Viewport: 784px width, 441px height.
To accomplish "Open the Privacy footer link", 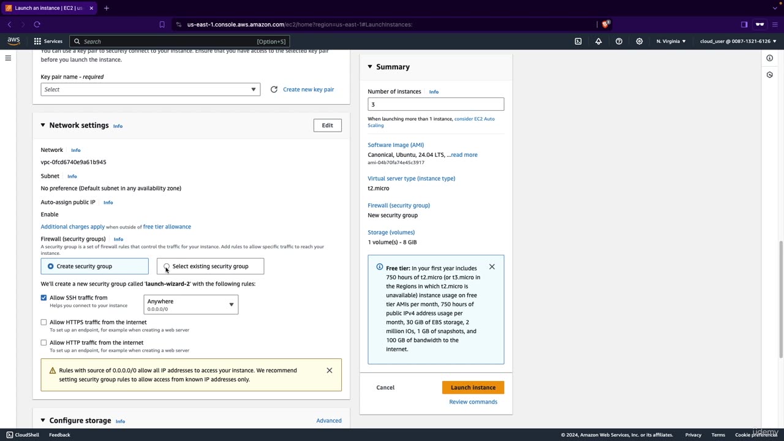I will 693,435.
